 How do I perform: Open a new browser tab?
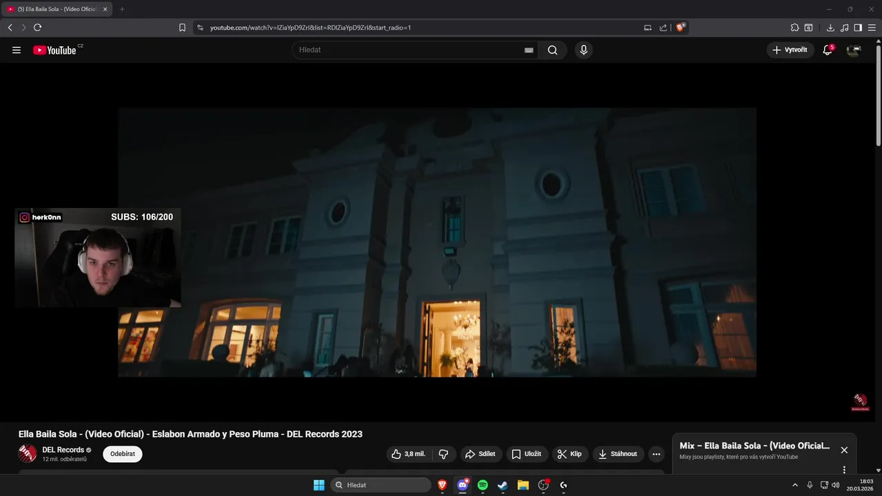tap(122, 9)
